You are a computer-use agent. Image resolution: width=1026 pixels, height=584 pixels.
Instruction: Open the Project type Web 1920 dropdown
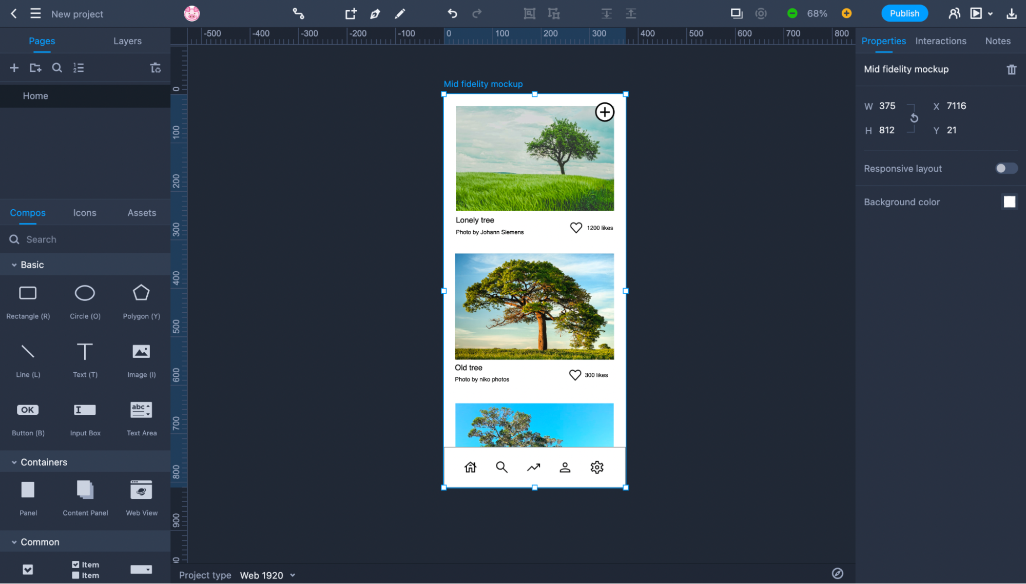click(x=267, y=575)
